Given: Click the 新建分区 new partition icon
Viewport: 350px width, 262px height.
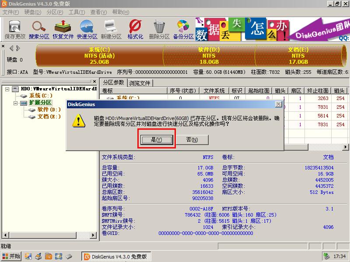Looking at the screenshot, I should pyautogui.click(x=111, y=29).
